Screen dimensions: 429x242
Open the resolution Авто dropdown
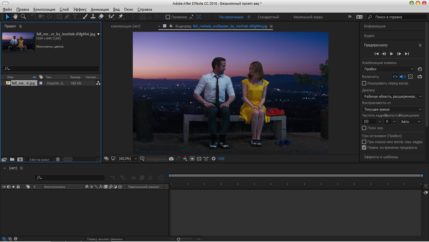click(x=410, y=121)
